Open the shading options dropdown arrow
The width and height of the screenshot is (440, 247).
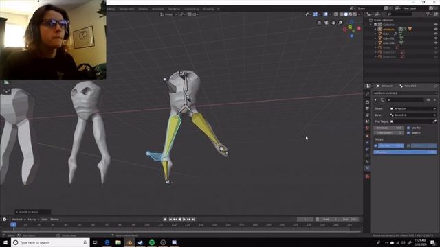click(x=359, y=14)
